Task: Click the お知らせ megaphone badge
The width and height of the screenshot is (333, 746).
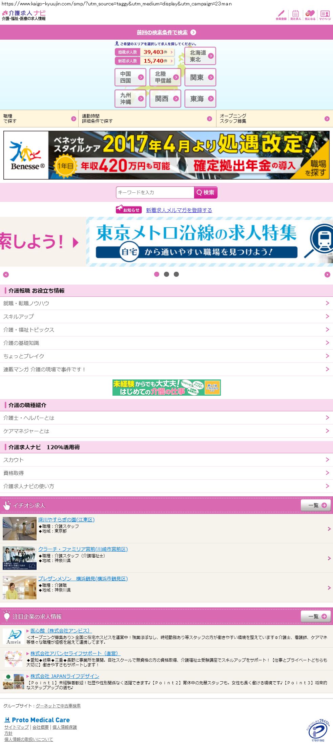Action: coord(129,210)
